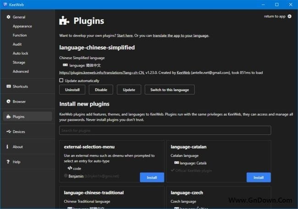Toggle the Update automatically checkbox
Viewport: 298px width, 209px height.
pos(61,80)
